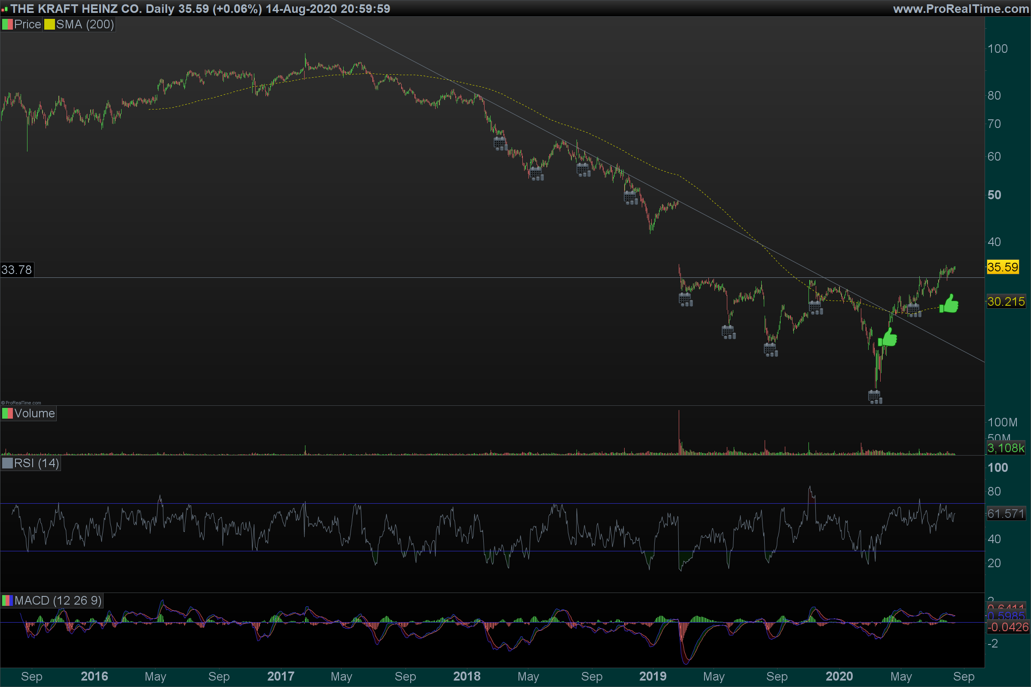Select the Volume panel label
1031x687 pixels.
(34, 413)
